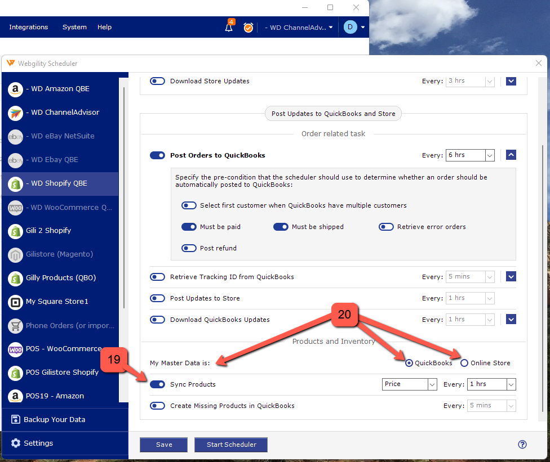The image size is (550, 462).
Task: Click the Amazon icon for WD Amazon QBE
Action: click(x=15, y=89)
